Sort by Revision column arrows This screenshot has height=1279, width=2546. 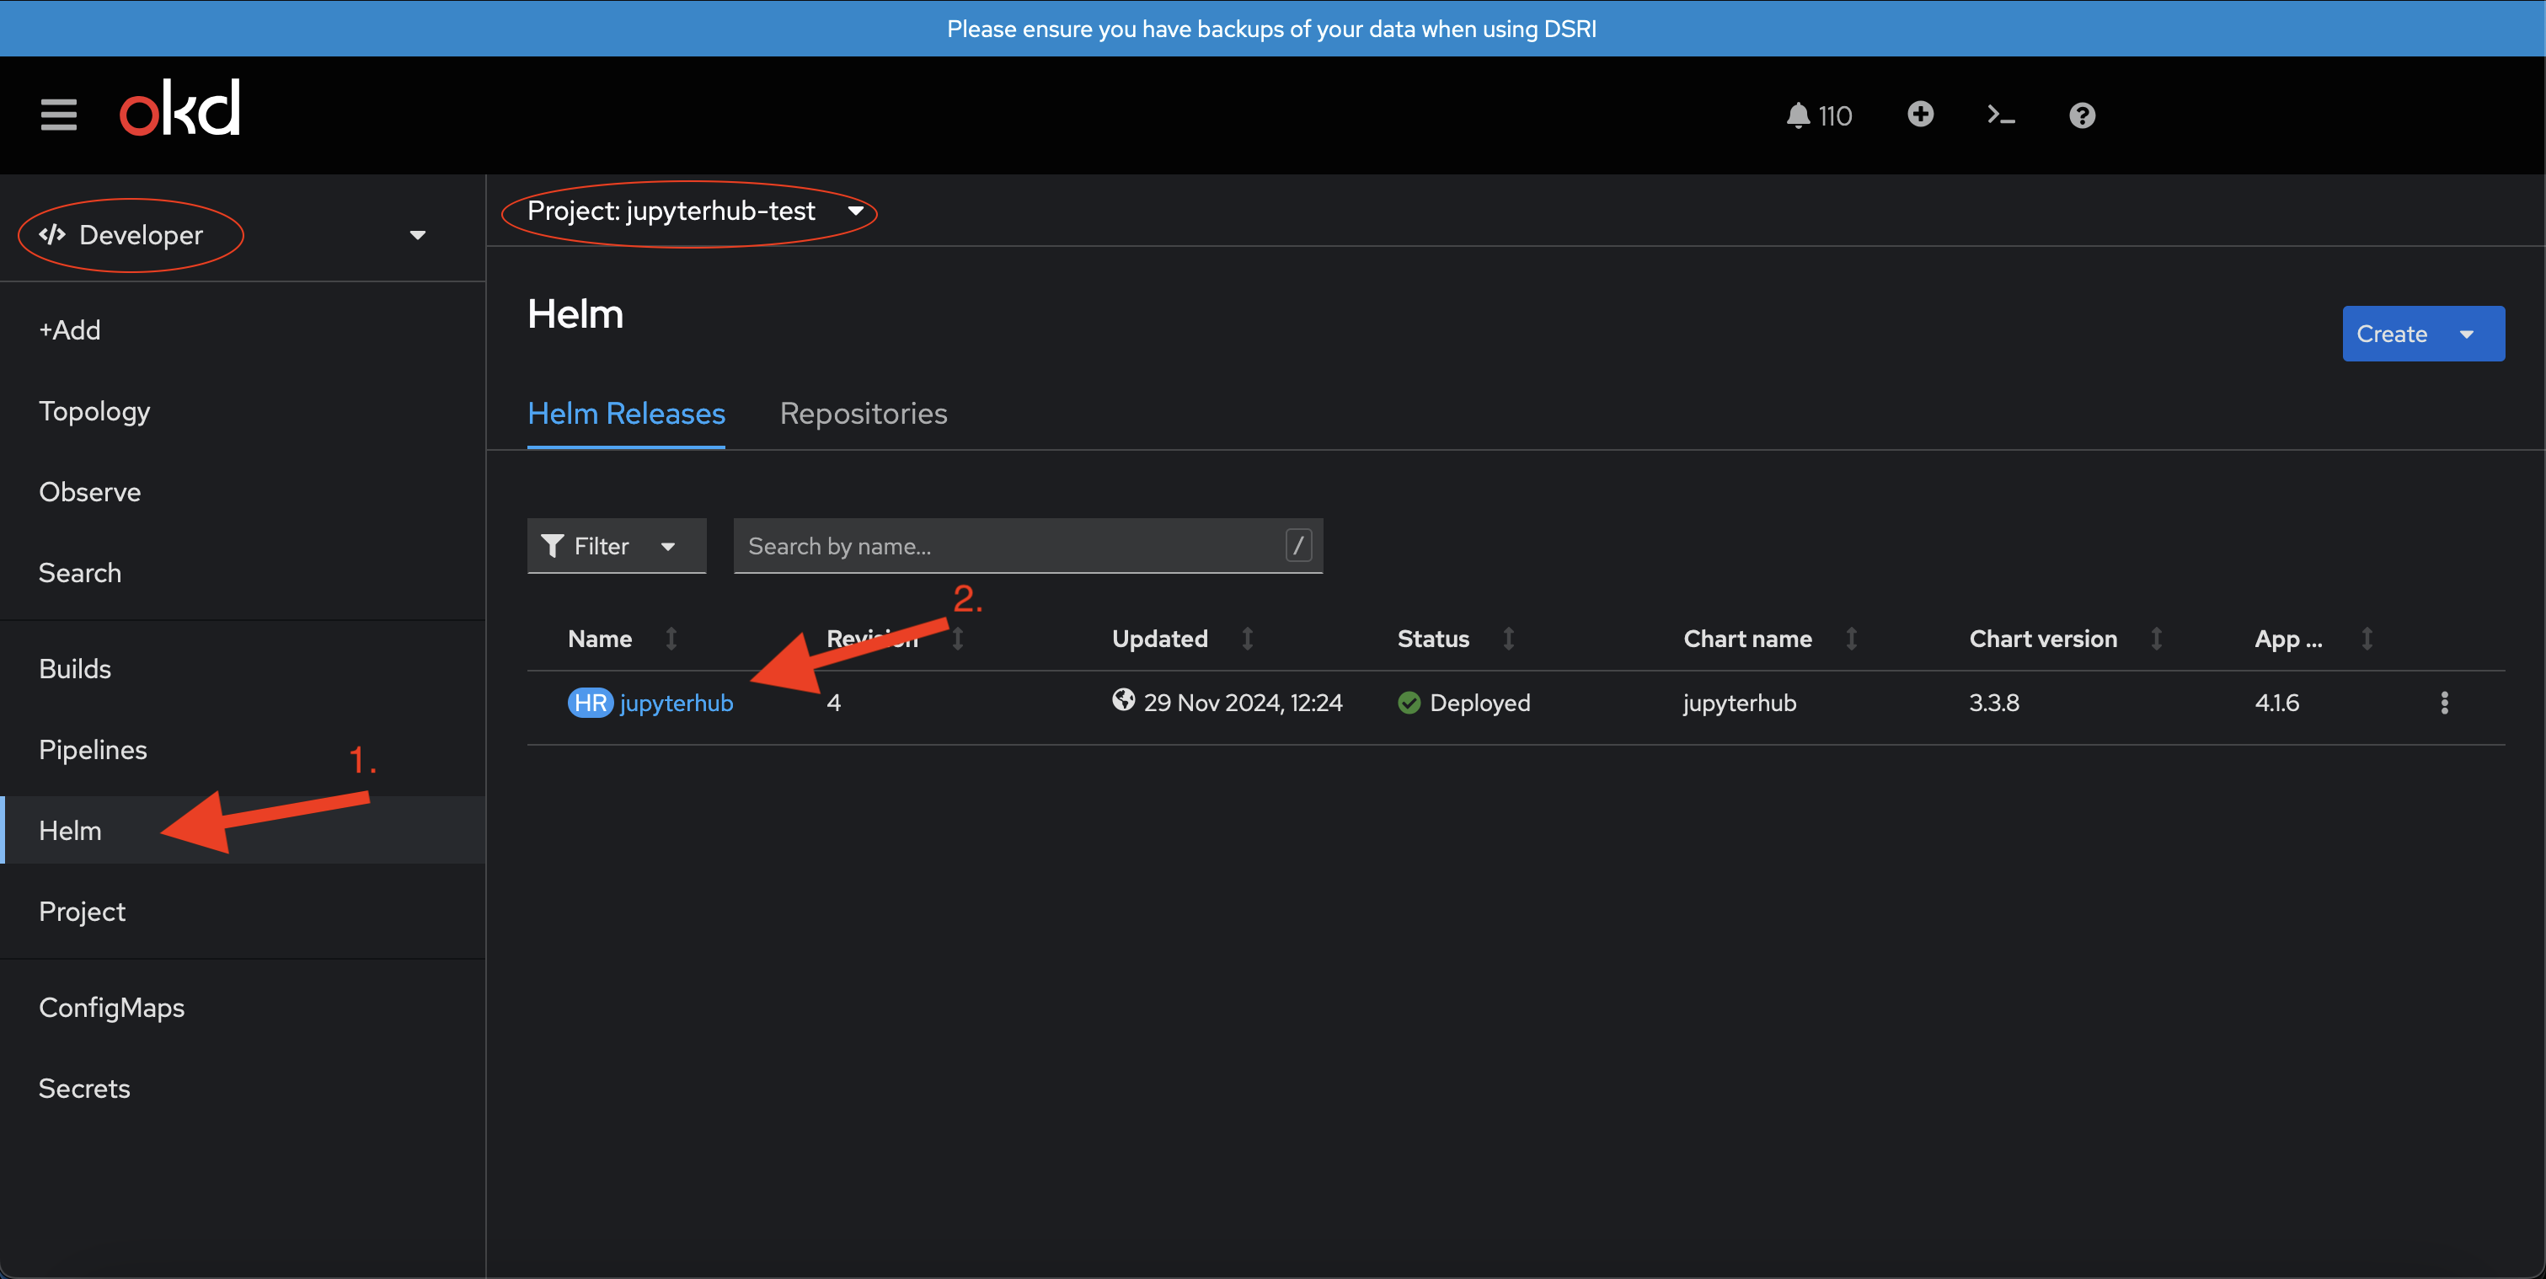(x=958, y=639)
